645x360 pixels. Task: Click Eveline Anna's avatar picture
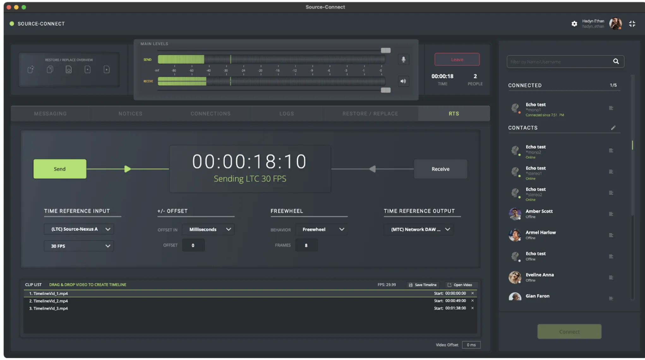tap(515, 277)
